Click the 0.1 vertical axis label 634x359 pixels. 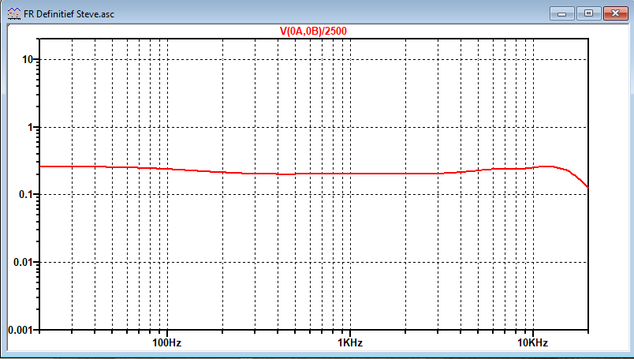[24, 195]
